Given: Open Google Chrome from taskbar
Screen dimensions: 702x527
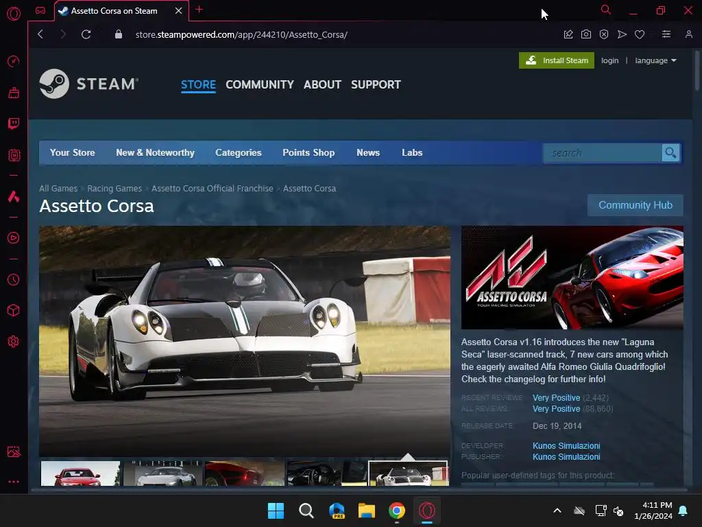Looking at the screenshot, I should pos(397,511).
